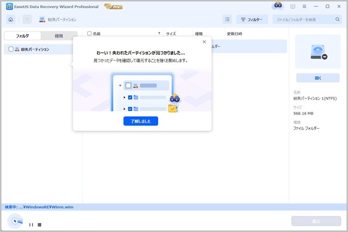Toggle the 名前 select-all checkbox
348x232 pixels.
(x=89, y=34)
